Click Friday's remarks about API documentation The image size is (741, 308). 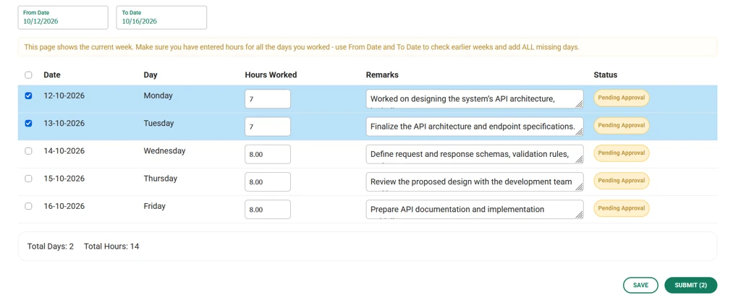coord(475,209)
